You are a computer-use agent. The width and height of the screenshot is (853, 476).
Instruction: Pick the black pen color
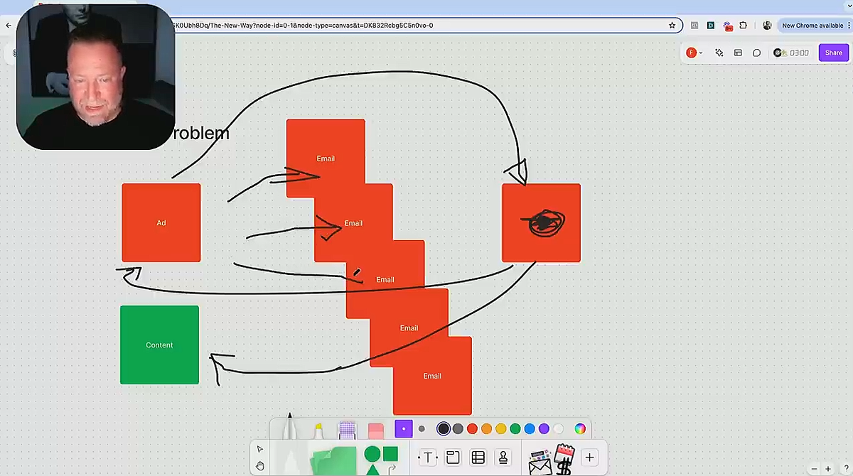444,428
